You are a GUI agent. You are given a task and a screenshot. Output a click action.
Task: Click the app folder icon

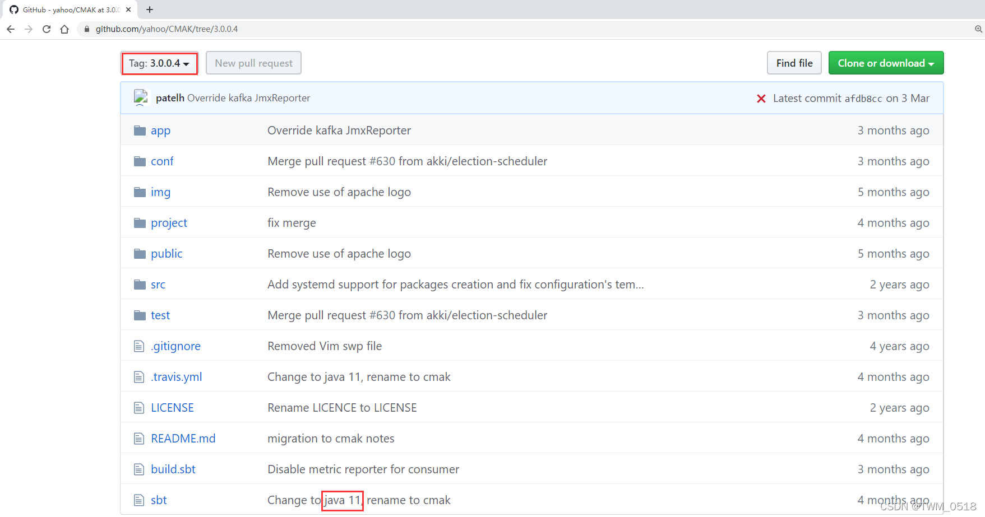pyautogui.click(x=140, y=131)
